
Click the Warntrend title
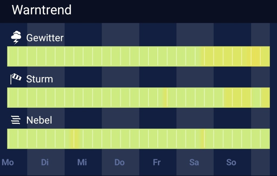(41, 10)
